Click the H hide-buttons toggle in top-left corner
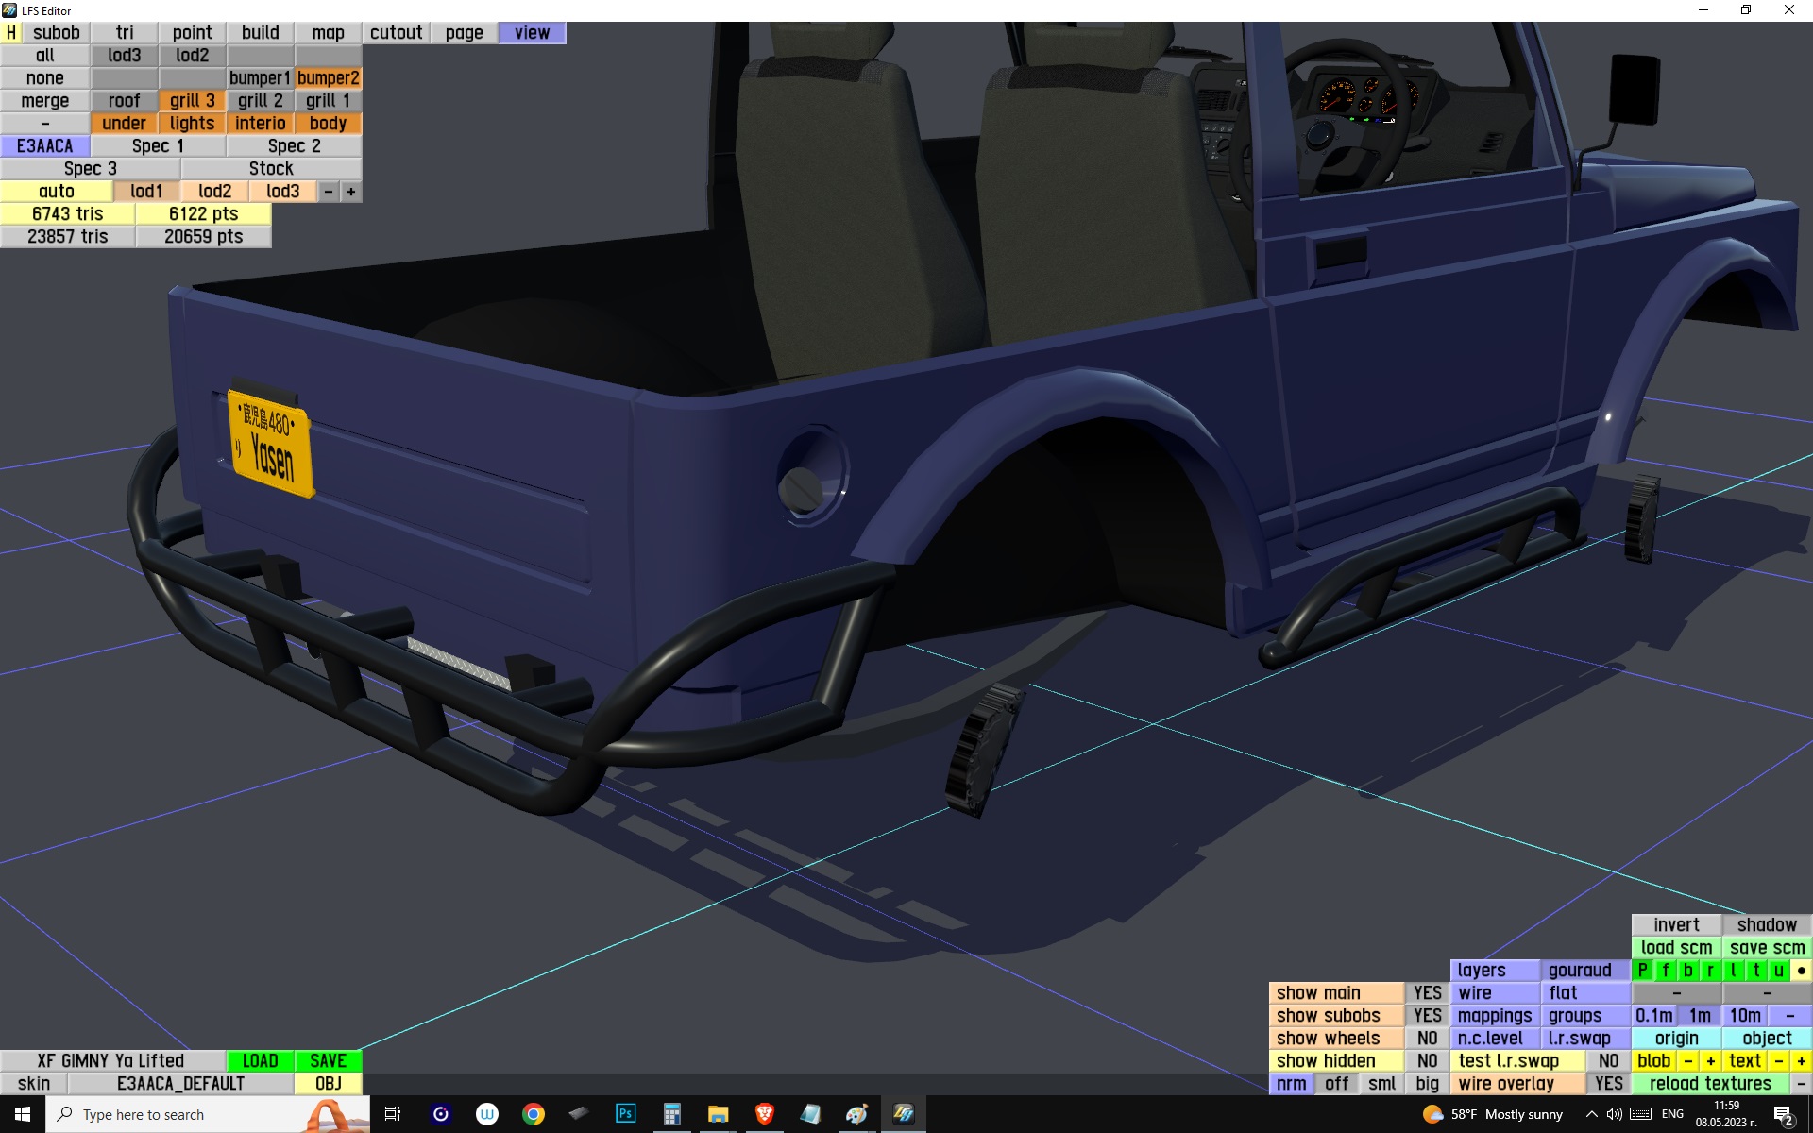The width and height of the screenshot is (1813, 1133). coord(11,33)
